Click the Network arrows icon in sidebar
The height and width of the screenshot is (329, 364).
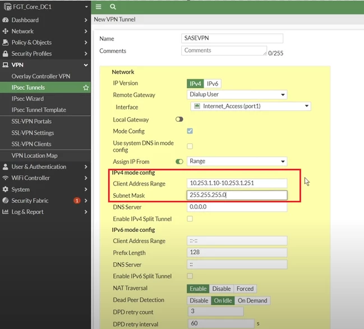coord(6,31)
